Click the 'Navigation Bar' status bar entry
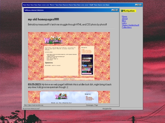 click(107, 109)
